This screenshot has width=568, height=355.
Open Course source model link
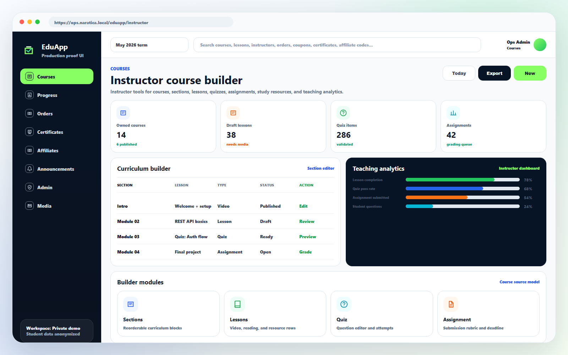pyautogui.click(x=520, y=282)
